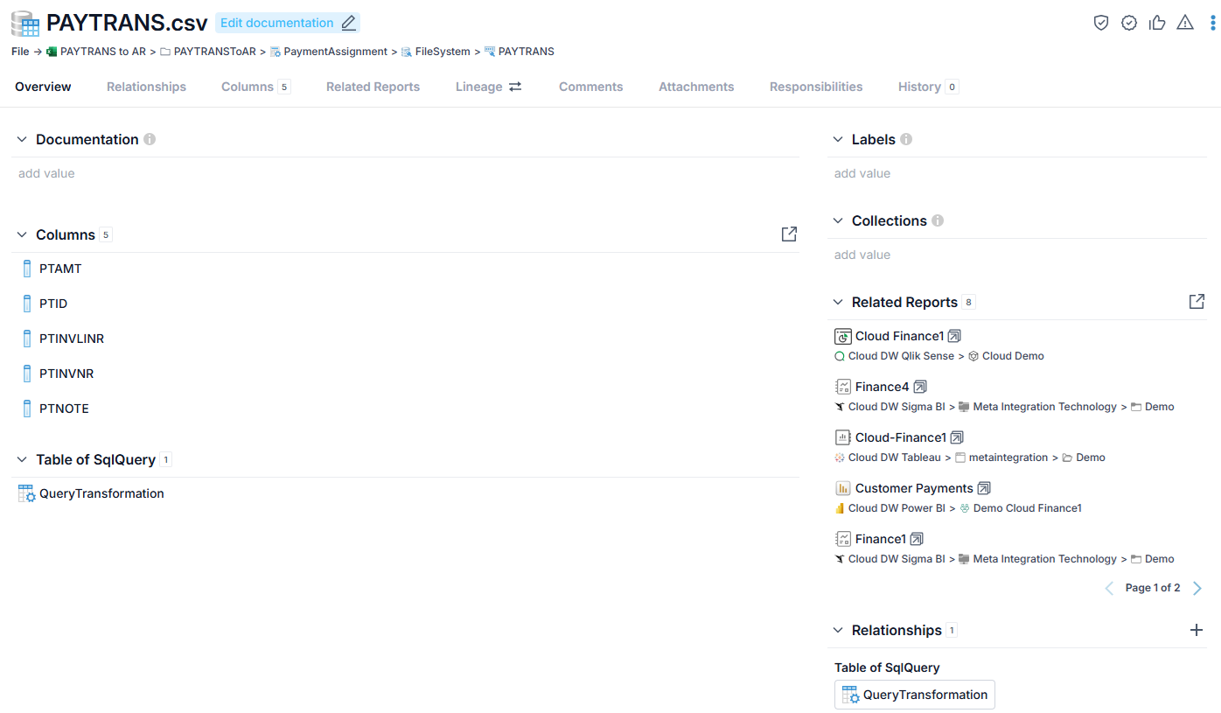This screenshot has width=1221, height=713.
Task: Click the open icon next to Cloud Finance1
Action: click(954, 336)
